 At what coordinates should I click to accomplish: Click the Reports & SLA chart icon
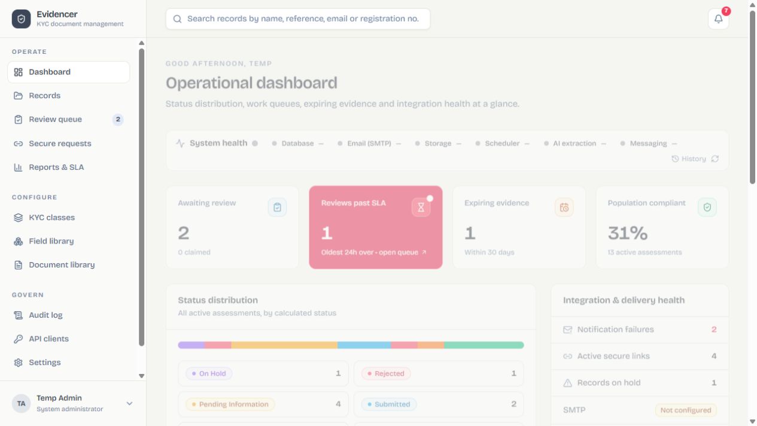[18, 168]
